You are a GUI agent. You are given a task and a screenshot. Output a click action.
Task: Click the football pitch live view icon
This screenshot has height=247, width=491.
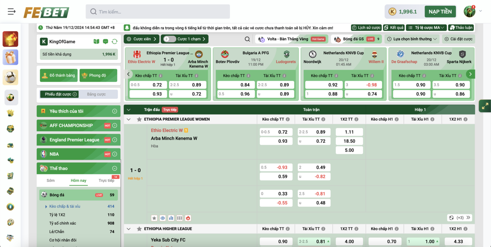[x=180, y=218]
